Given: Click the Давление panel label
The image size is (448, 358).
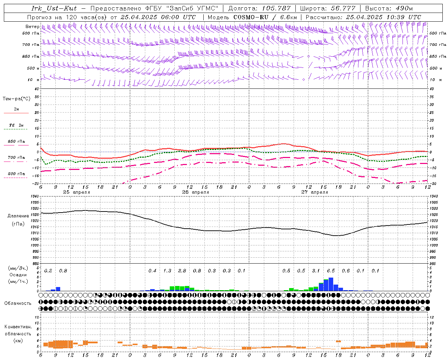Looking at the screenshot, I should pos(18,216).
